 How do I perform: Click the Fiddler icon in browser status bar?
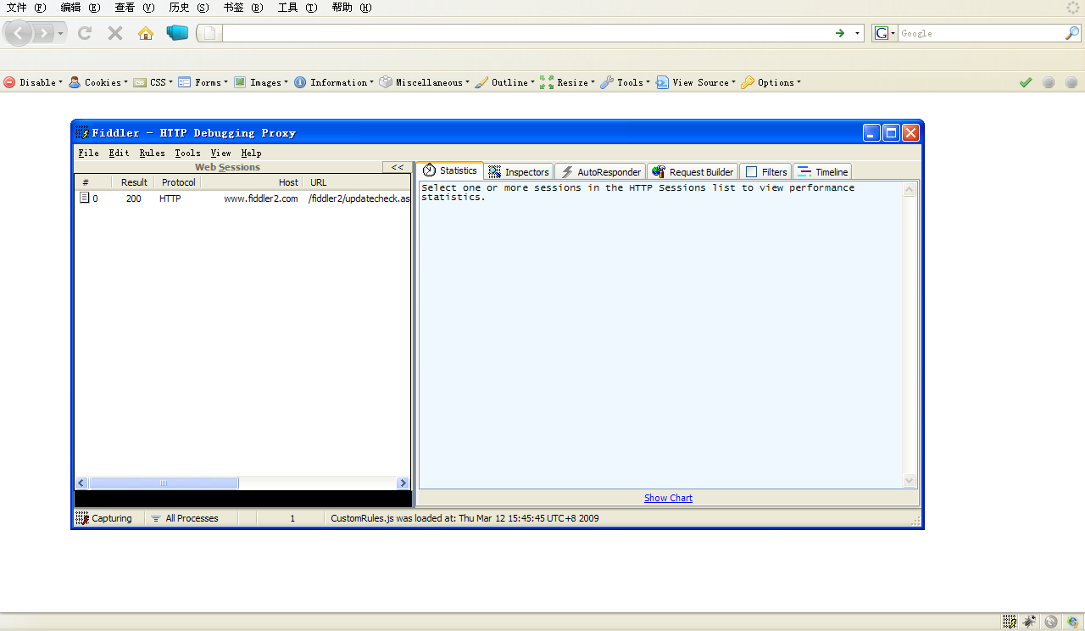click(x=1010, y=622)
